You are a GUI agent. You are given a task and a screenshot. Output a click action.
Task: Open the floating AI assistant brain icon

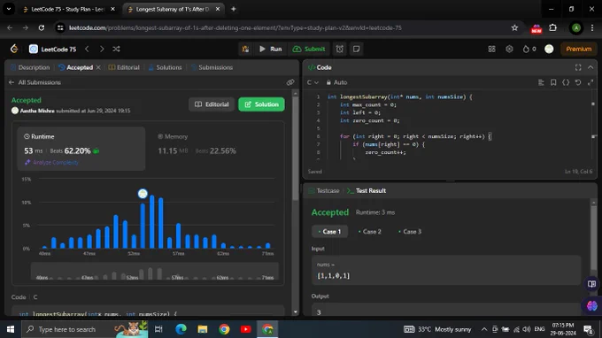pos(591,306)
